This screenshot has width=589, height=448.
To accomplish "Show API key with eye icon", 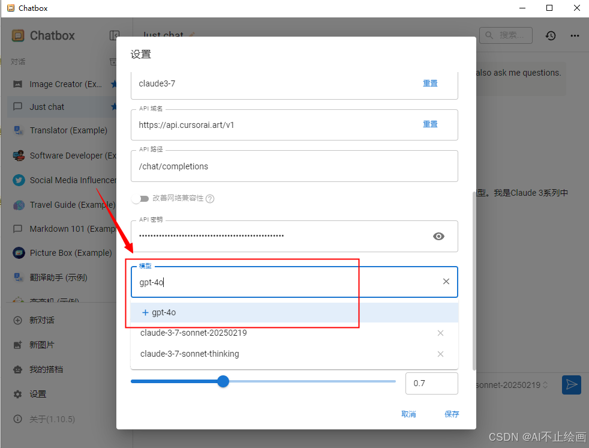I will tap(438, 236).
